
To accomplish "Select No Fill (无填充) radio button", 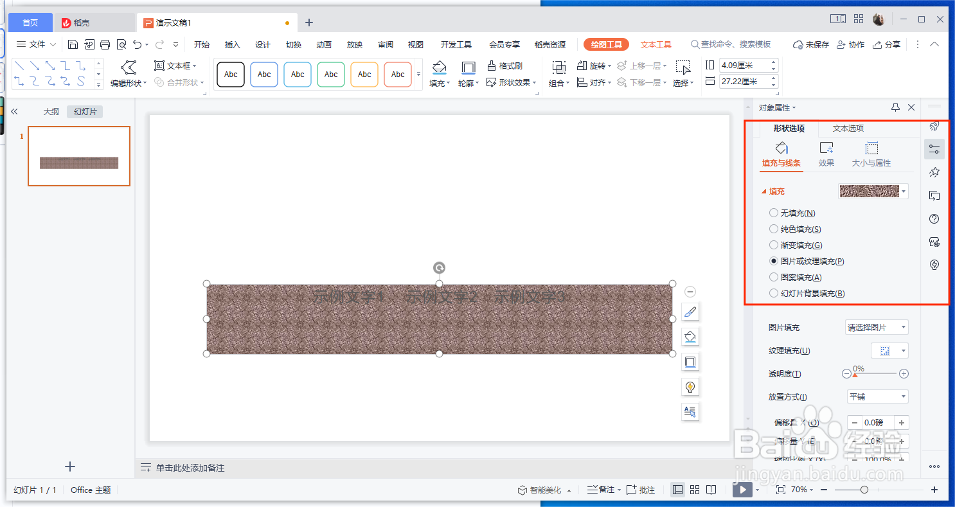I will pyautogui.click(x=774, y=213).
